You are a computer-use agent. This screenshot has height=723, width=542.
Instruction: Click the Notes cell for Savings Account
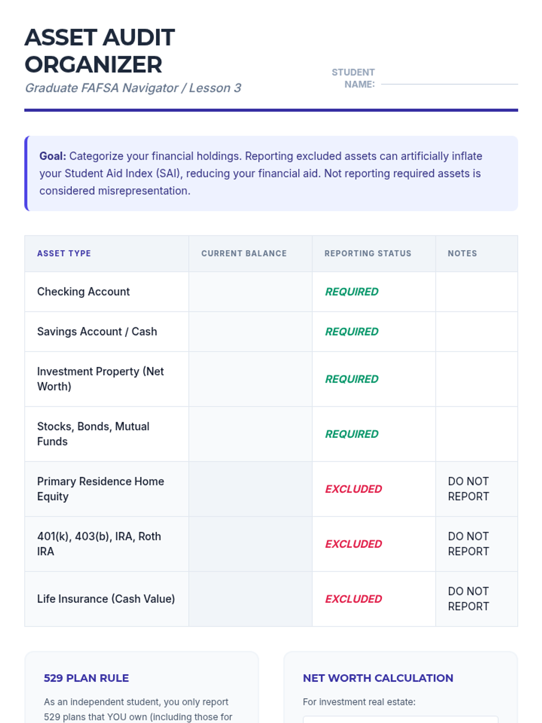(x=477, y=331)
